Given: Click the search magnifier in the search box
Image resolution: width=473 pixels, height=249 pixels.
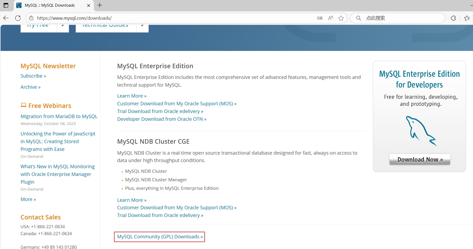Looking at the screenshot, I should pyautogui.click(x=358, y=18).
